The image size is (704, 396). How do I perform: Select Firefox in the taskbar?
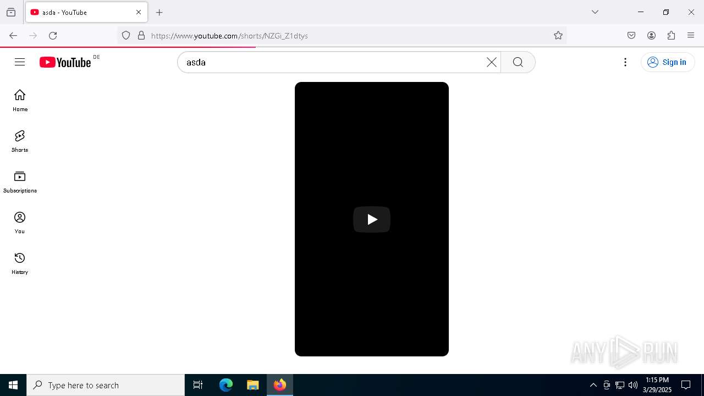point(280,385)
